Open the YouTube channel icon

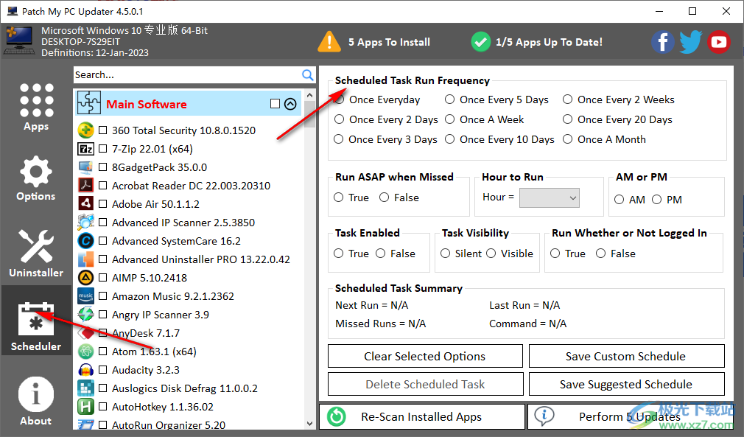pos(718,42)
